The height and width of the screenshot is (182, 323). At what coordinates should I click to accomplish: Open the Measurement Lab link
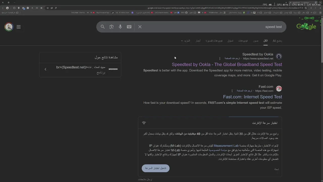pyautogui.click(x=226, y=146)
